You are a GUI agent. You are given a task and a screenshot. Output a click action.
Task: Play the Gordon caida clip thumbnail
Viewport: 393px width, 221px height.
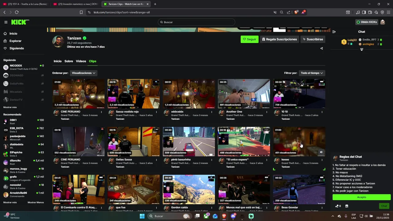(189, 189)
